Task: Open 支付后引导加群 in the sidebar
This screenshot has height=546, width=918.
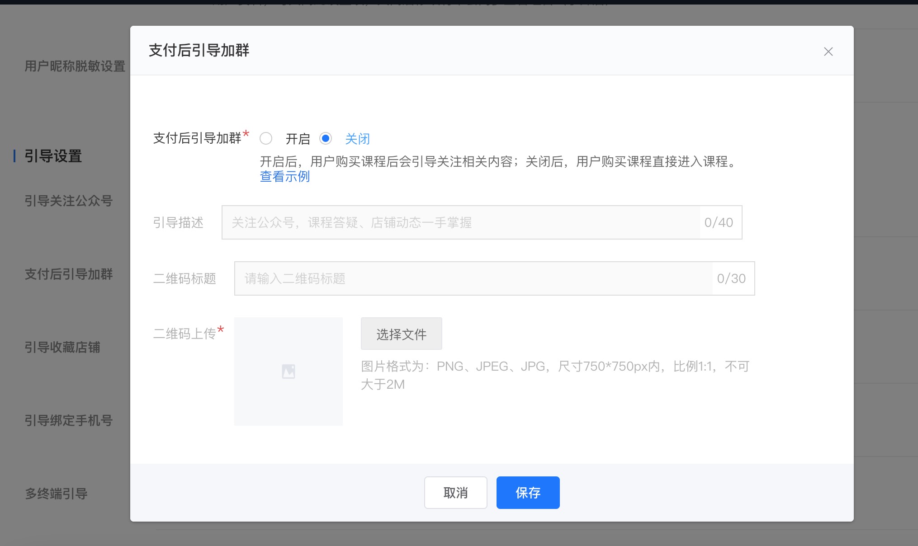Action: tap(69, 274)
